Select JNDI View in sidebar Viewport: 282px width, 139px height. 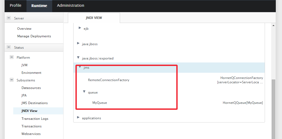pos(38,111)
